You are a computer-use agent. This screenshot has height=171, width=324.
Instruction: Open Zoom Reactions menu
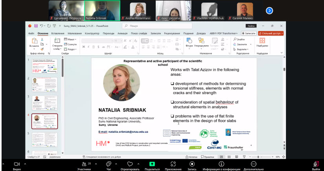130,164
